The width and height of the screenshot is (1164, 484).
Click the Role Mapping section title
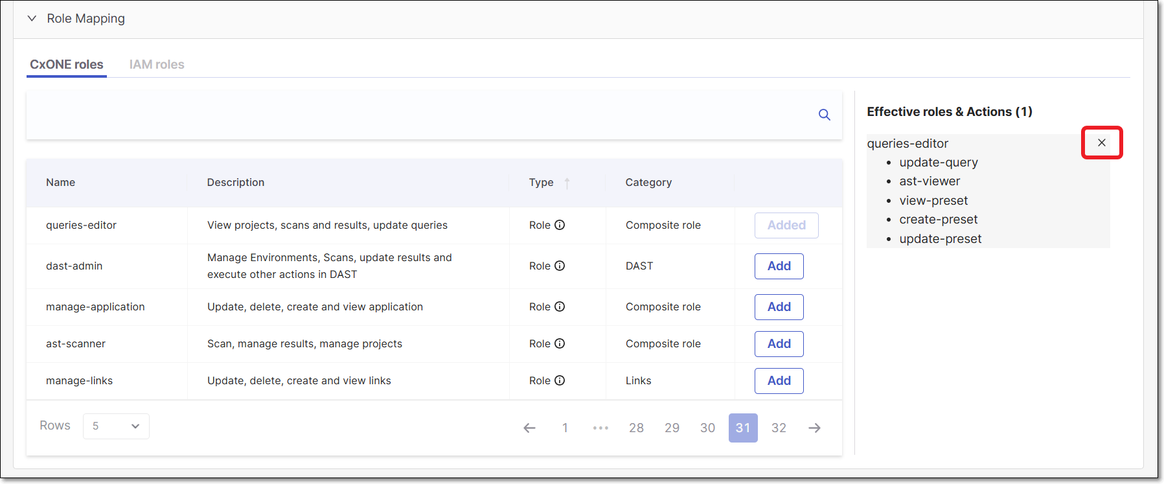pos(86,19)
